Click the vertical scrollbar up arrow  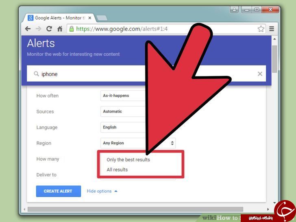coord(275,39)
